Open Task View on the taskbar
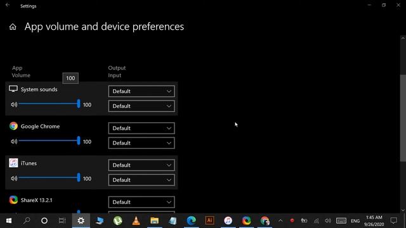The width and height of the screenshot is (406, 228). pos(62,220)
